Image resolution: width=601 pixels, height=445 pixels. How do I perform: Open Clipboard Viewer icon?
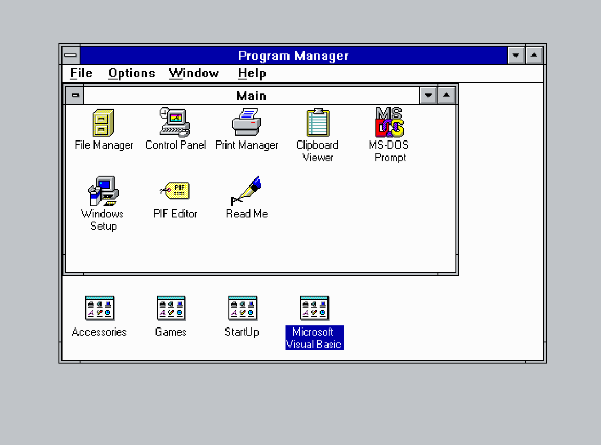[x=318, y=122]
